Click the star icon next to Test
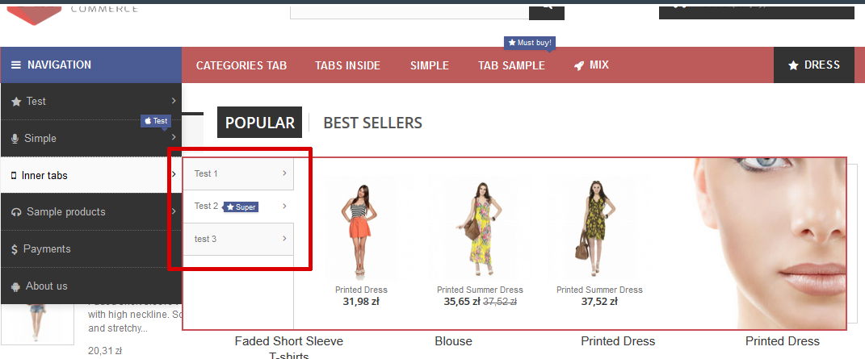Image resolution: width=865 pixels, height=359 pixels. pos(16,102)
